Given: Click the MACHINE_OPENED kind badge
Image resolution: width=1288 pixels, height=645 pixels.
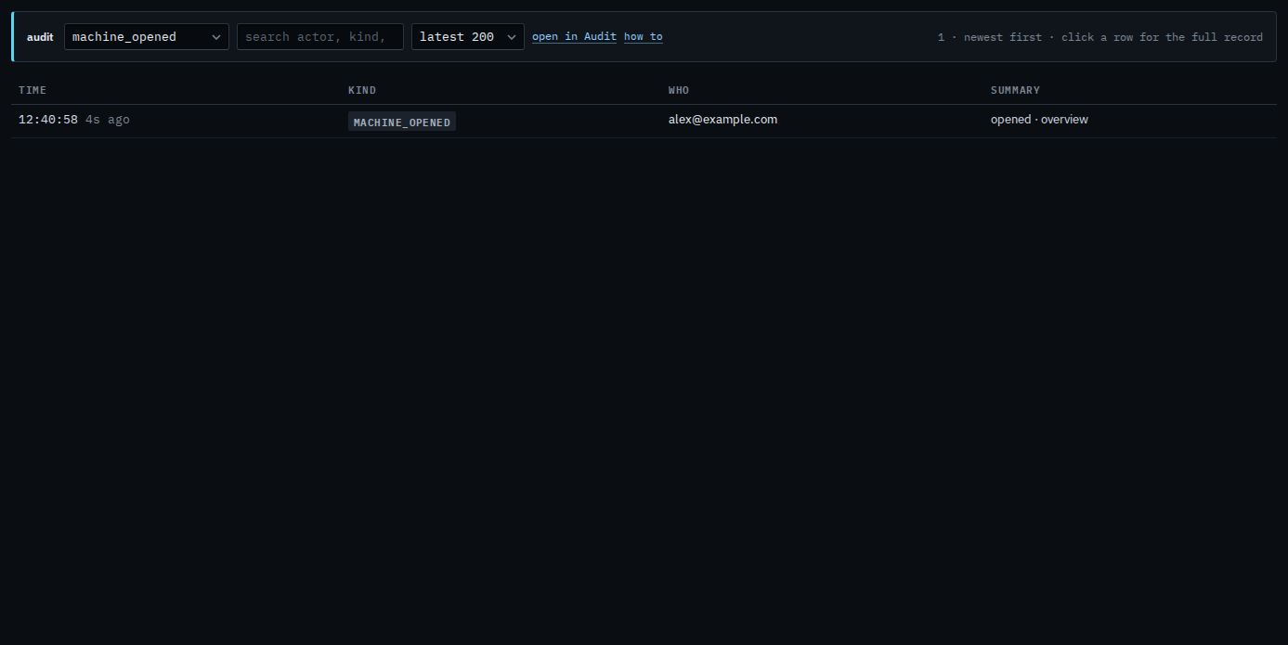Looking at the screenshot, I should pyautogui.click(x=402, y=122).
